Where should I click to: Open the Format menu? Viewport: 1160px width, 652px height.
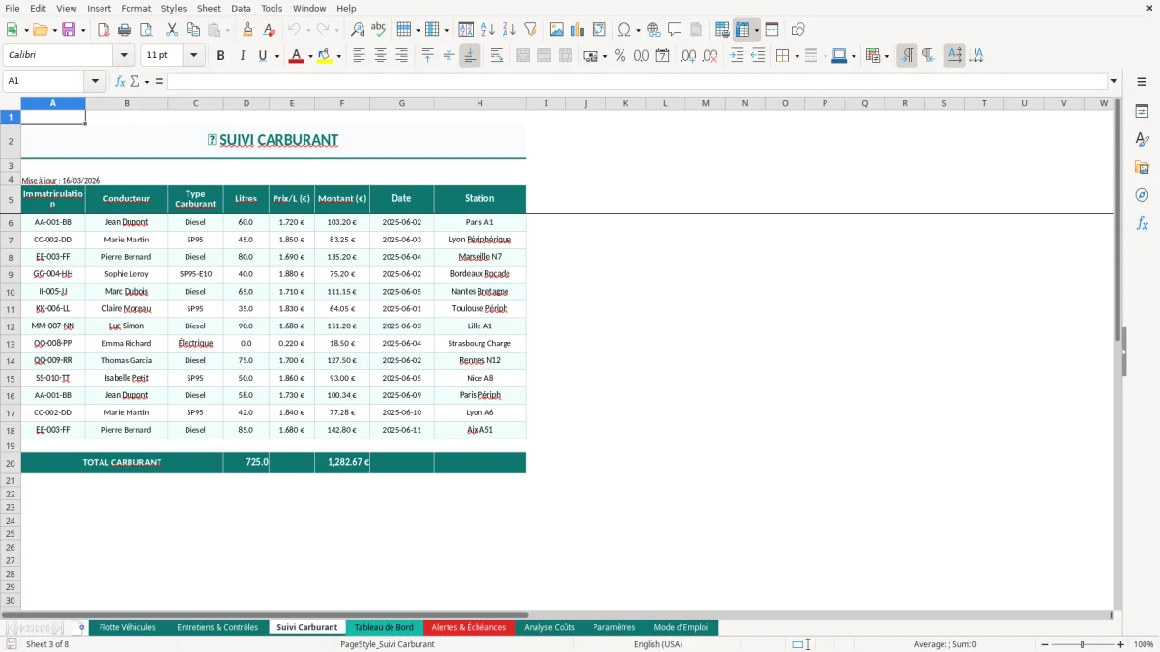tap(135, 8)
